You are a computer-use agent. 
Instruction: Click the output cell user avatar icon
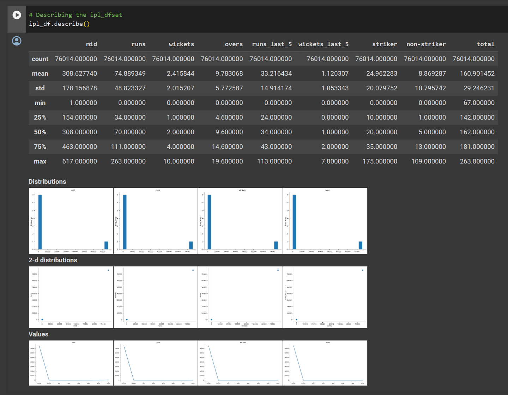[x=17, y=41]
